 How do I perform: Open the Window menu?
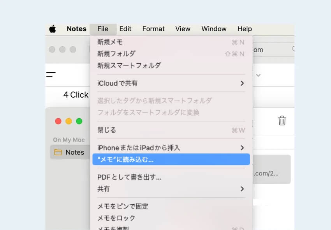[x=214, y=29]
